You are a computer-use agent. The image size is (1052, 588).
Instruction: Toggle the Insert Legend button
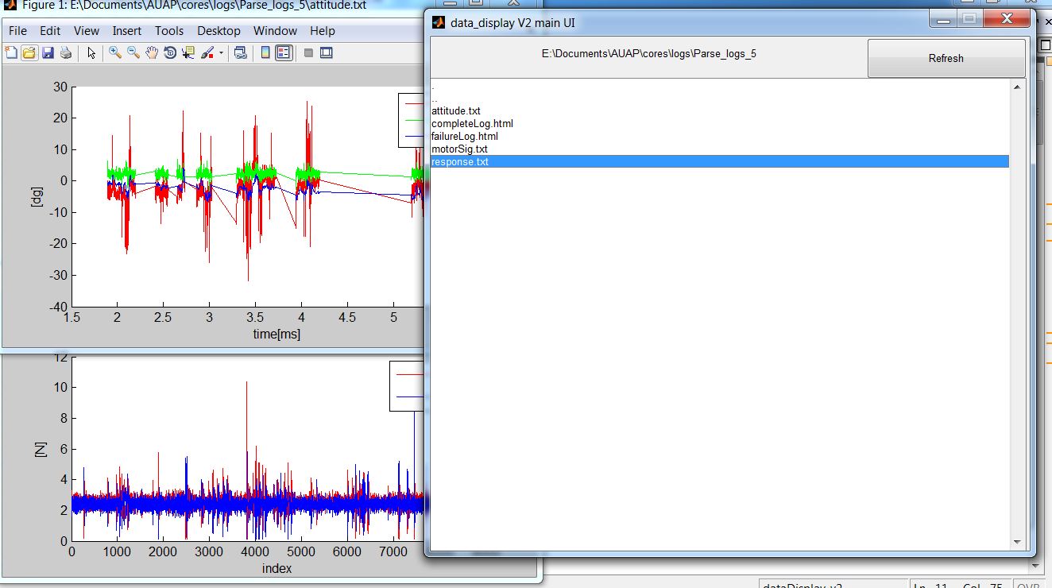[x=284, y=53]
